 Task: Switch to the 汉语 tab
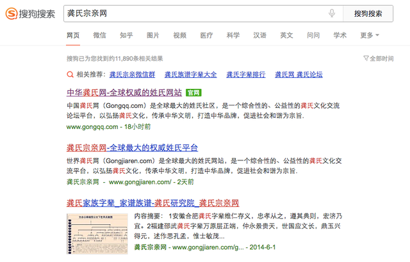pyautogui.click(x=259, y=35)
